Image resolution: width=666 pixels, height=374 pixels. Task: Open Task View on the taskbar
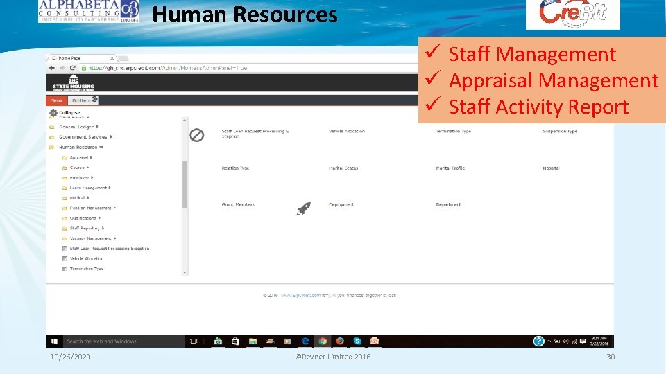pyautogui.click(x=194, y=341)
